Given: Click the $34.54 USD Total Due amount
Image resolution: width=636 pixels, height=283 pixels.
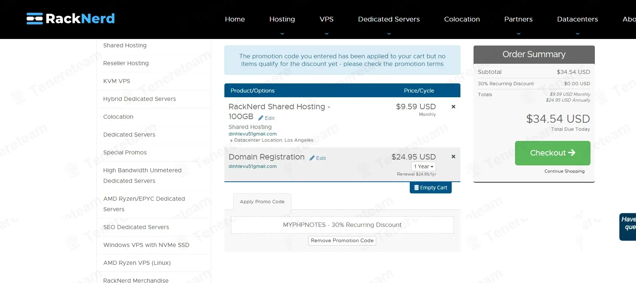Looking at the screenshot, I should pos(558,119).
